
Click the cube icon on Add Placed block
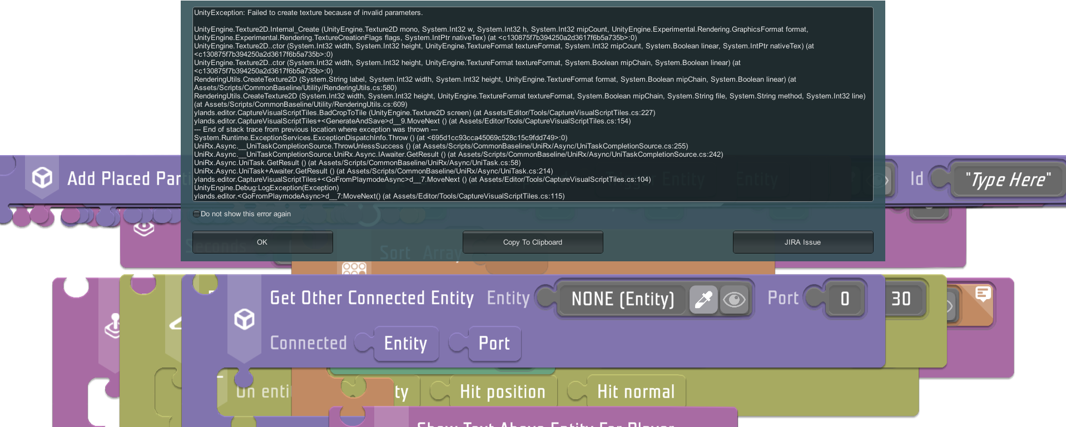pos(42,178)
